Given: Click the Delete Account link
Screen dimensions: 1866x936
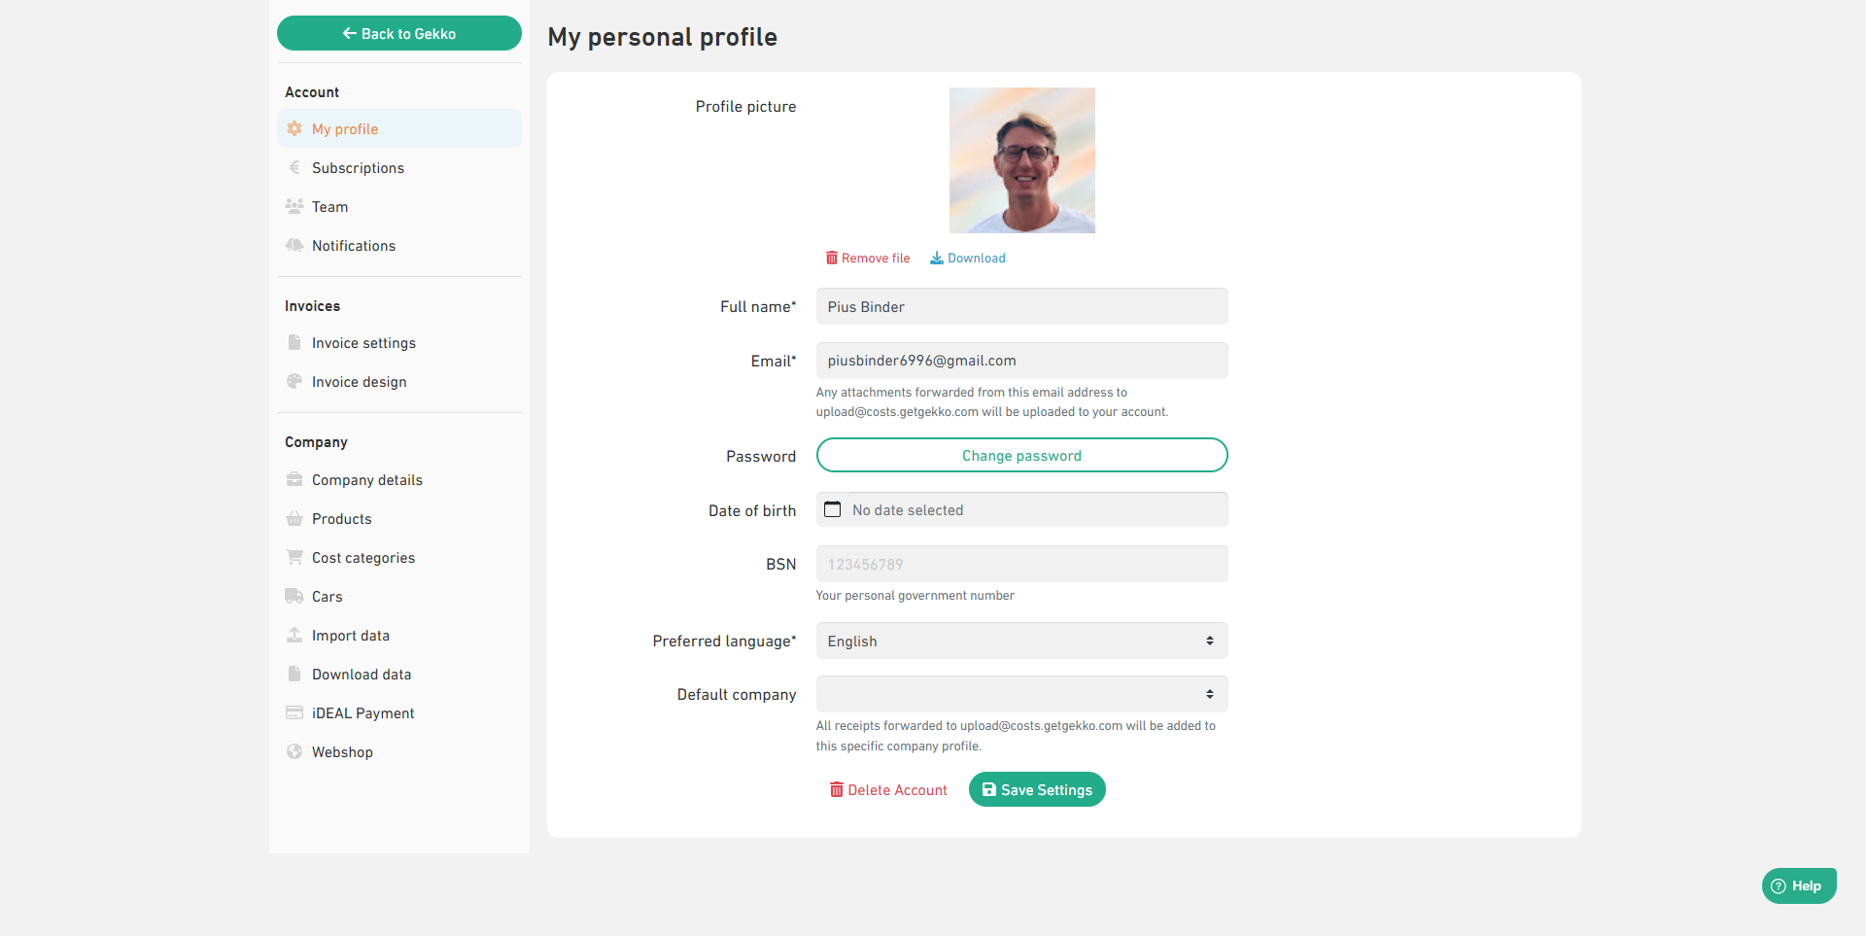Looking at the screenshot, I should point(888,790).
